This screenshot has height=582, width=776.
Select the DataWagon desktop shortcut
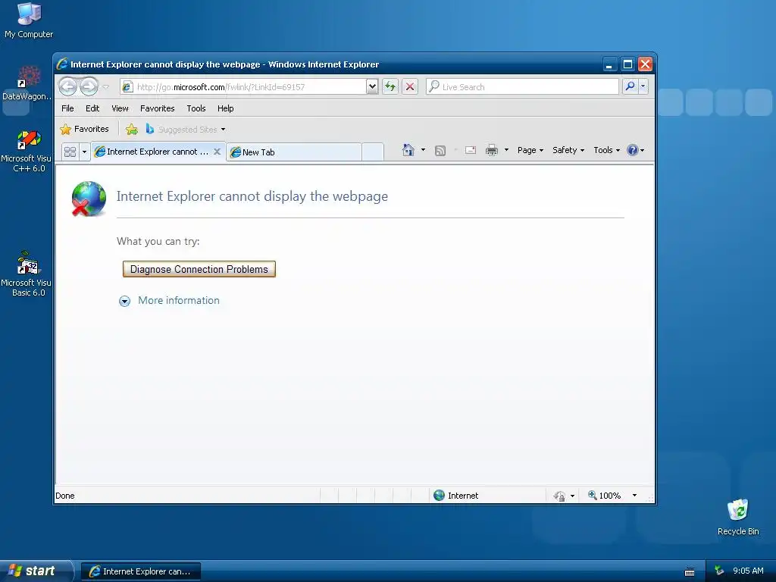click(27, 83)
